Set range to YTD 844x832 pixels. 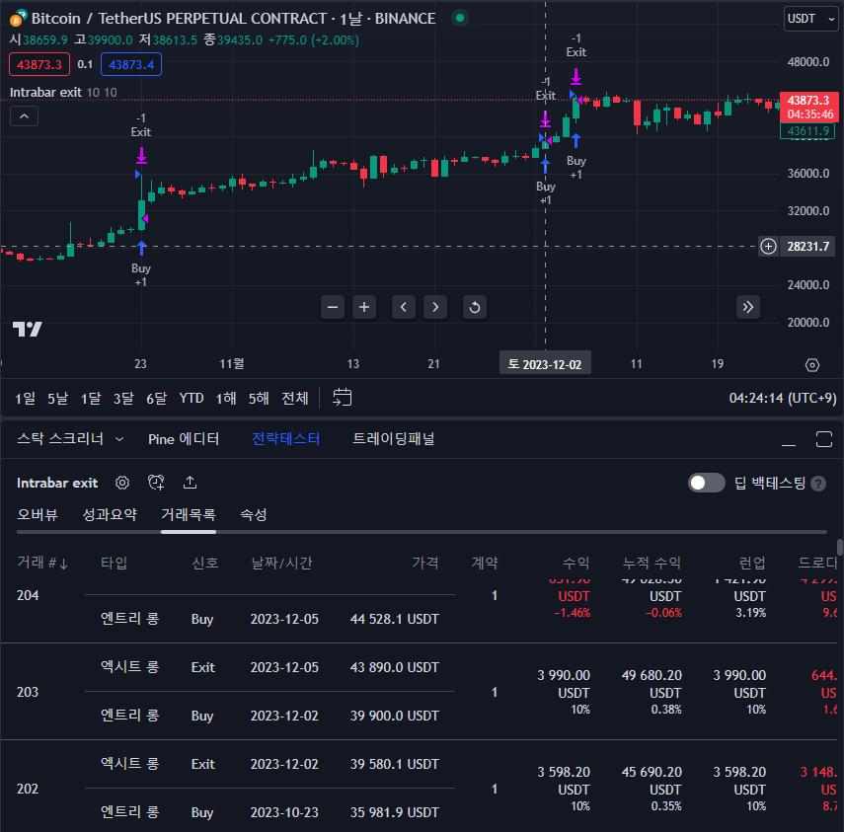(x=192, y=399)
